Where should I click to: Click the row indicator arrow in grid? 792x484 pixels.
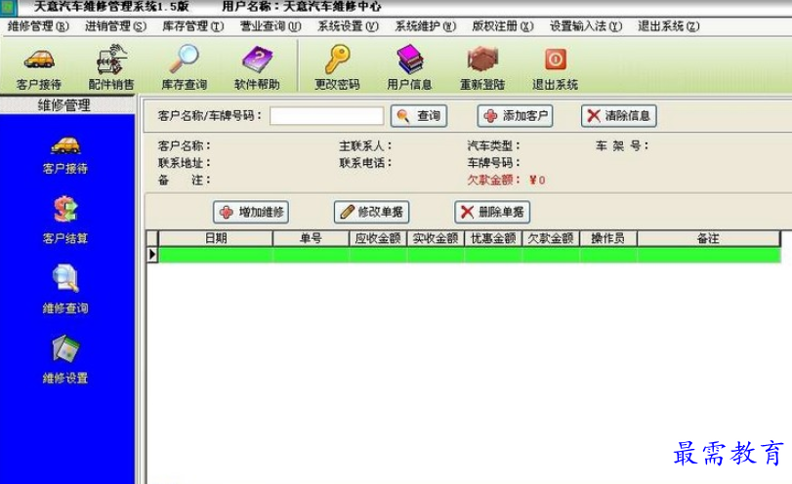pos(152,255)
